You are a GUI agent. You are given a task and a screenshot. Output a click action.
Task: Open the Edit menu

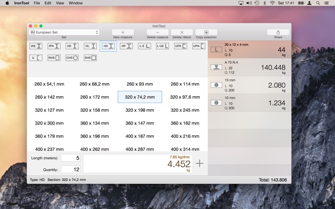[48, 3]
